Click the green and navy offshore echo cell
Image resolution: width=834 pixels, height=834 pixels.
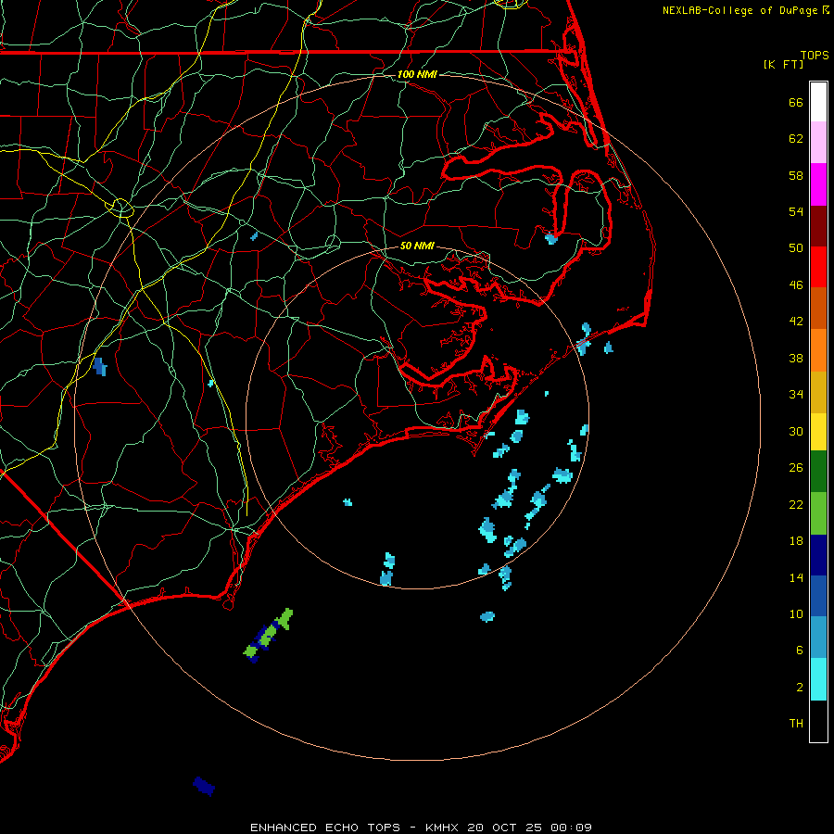coord(268,635)
